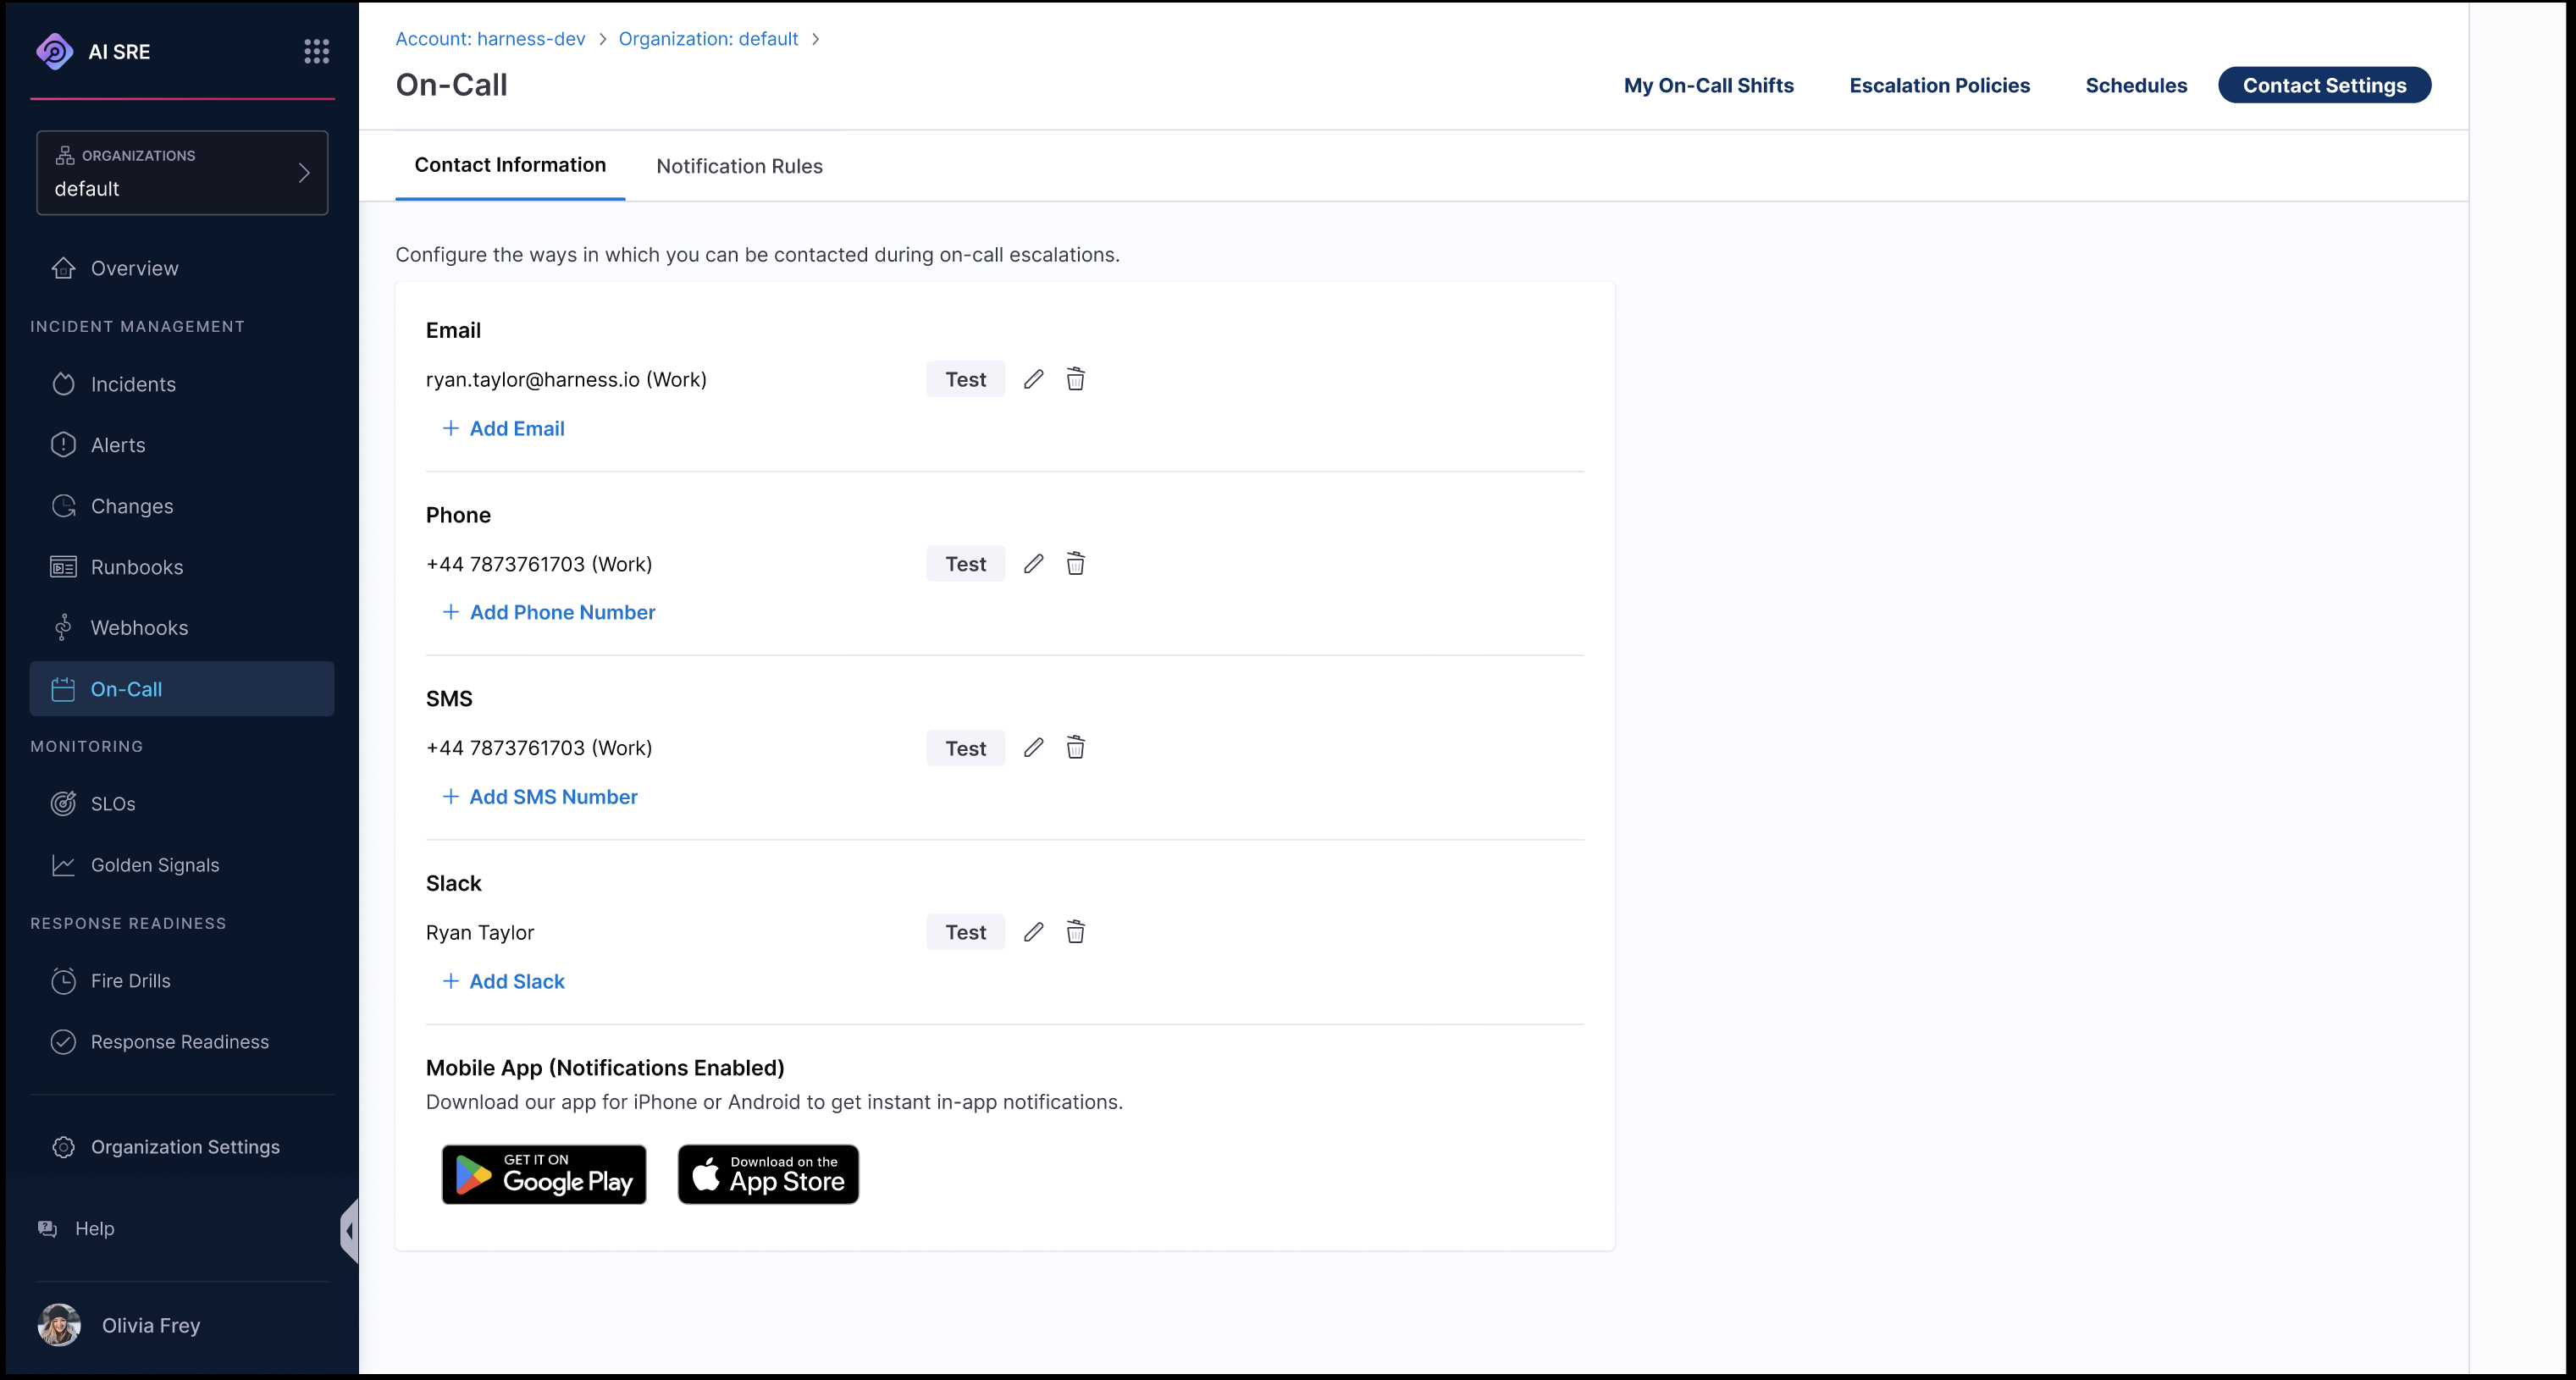The width and height of the screenshot is (2576, 1380).
Task: Open the SLOs page from the sidebar
Action: pyautogui.click(x=112, y=804)
